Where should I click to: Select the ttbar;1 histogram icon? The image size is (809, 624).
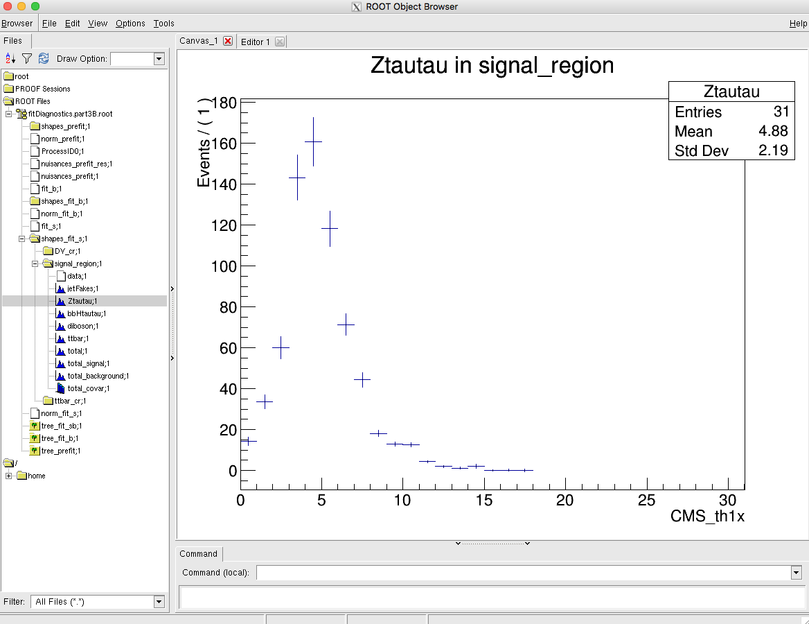(x=60, y=338)
